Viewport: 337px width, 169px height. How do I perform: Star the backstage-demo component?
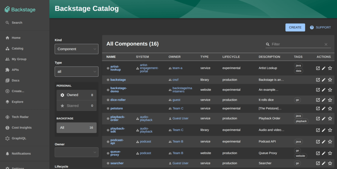click(x=330, y=90)
